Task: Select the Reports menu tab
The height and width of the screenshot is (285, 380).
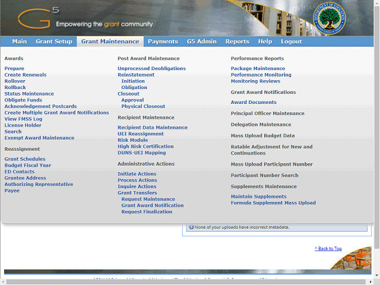Action: pos(237,42)
